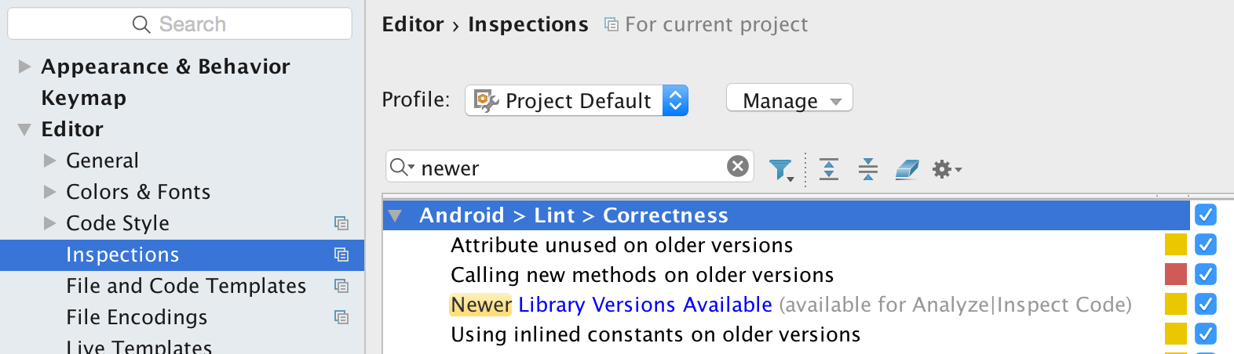
Task: Click the Manage profile button
Action: click(789, 100)
